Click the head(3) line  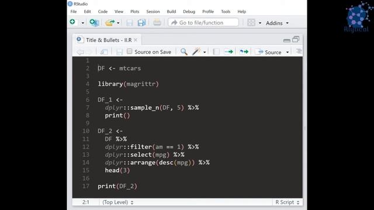coord(117,170)
